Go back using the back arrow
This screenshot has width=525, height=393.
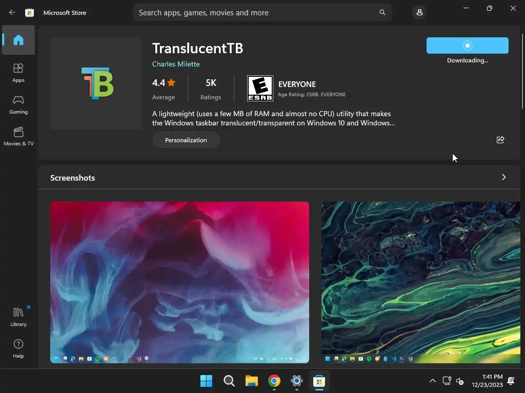click(12, 12)
